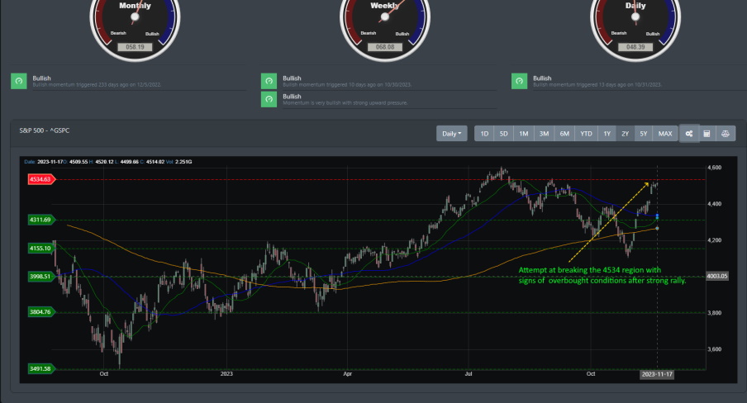747x403 pixels.
Task: Click the calculator icon in chart toolbar
Action: [707, 133]
